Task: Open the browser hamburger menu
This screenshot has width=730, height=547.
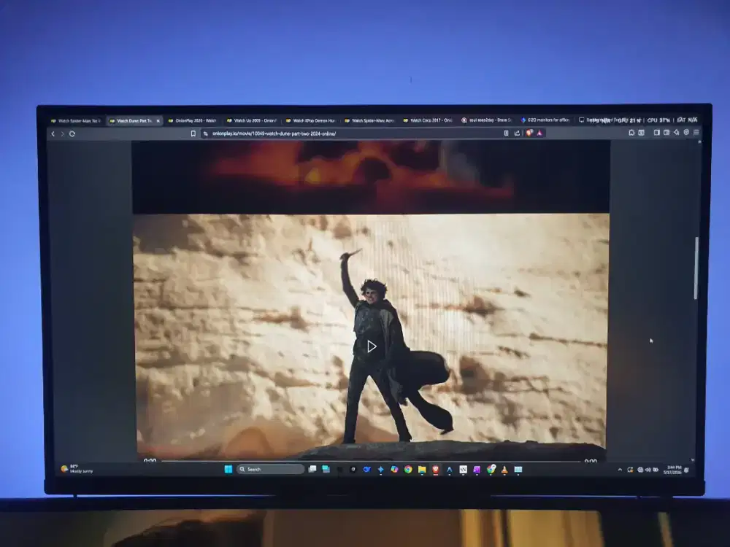Action: click(696, 133)
